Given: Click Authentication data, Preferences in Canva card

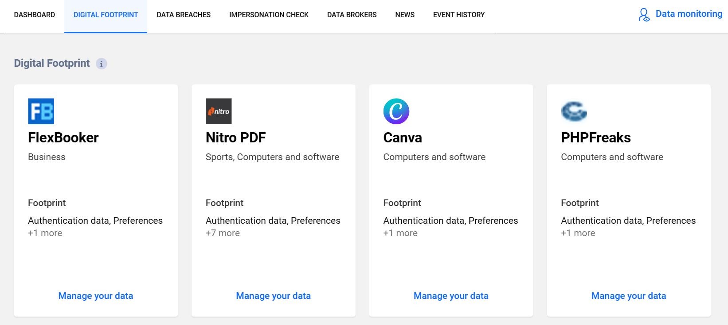Looking at the screenshot, I should click(451, 221).
